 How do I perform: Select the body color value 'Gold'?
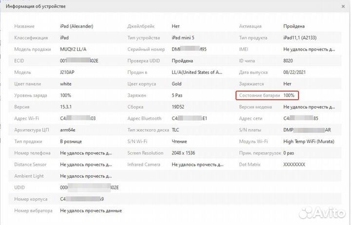(176, 84)
